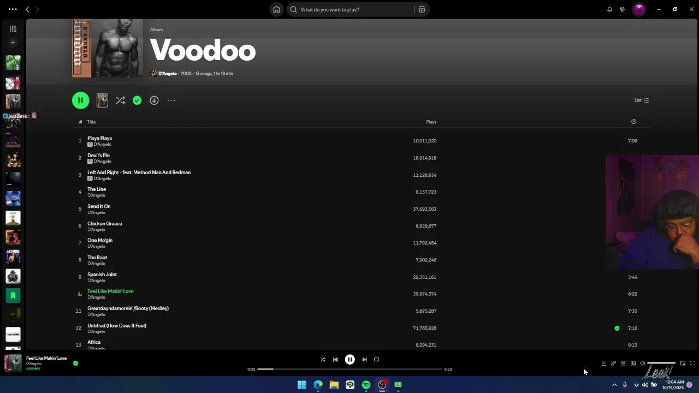Select 'Left And Right - feat. Method Man And Redman'

tap(139, 172)
